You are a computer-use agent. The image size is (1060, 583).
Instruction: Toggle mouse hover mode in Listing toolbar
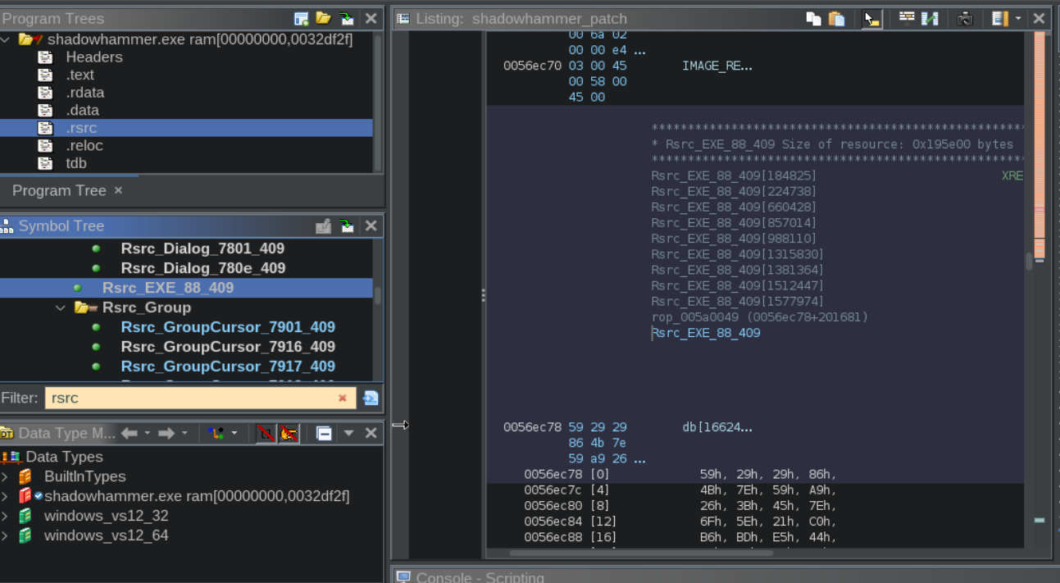[x=871, y=18]
